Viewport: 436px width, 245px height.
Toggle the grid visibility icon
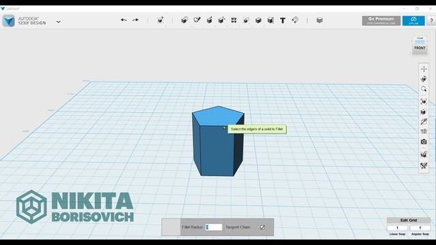point(424,154)
